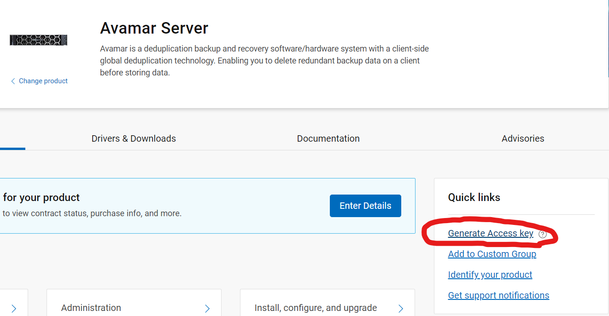
Task: Click the chevron in the bottom-left partial card
Action: click(x=14, y=309)
